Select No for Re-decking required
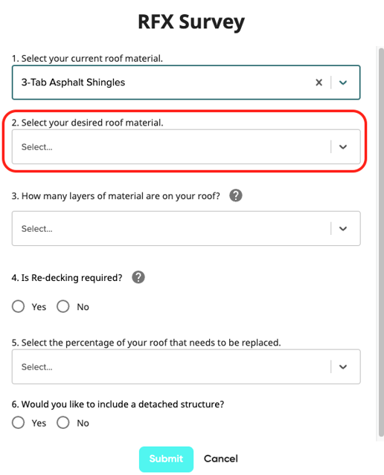The width and height of the screenshot is (384, 475). [63, 306]
